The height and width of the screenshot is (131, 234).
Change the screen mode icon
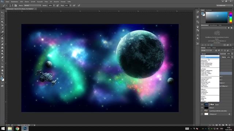[x=2, y=86]
